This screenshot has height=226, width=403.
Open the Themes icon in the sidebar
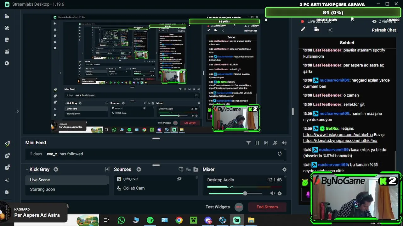point(7,28)
